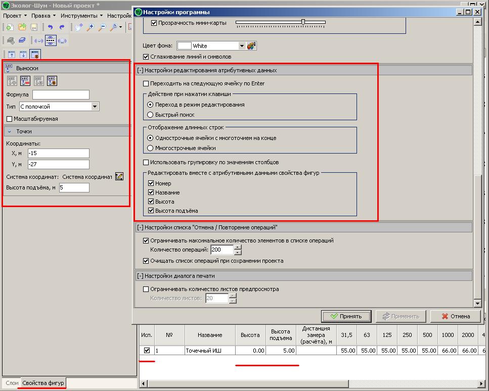Click the new project icon
This screenshot has height=391, width=489.
[10, 27]
